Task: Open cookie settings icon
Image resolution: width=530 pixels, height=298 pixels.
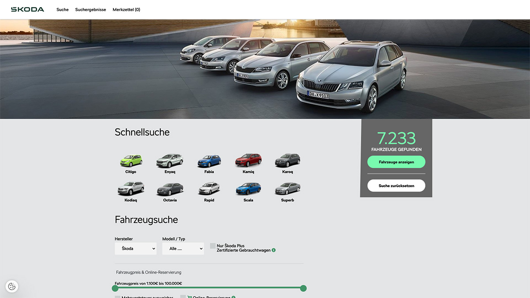Action: click(12, 287)
